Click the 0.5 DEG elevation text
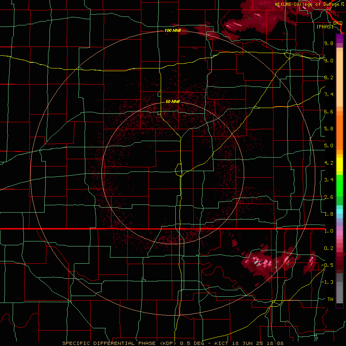This screenshot has height=346, width=346. tap(192, 343)
